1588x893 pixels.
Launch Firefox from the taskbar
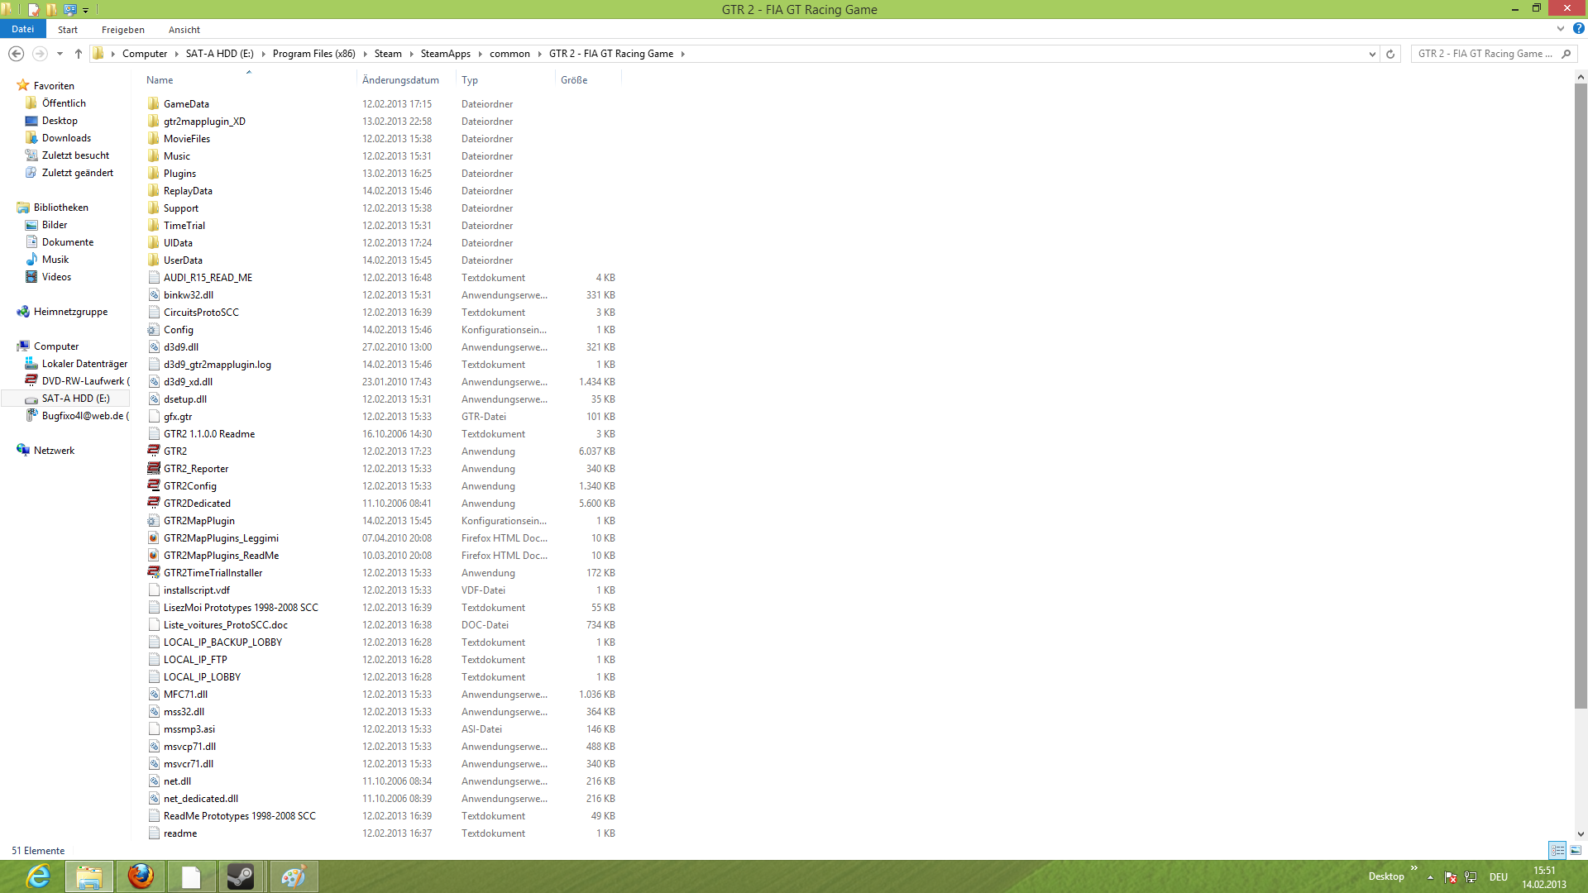141,876
